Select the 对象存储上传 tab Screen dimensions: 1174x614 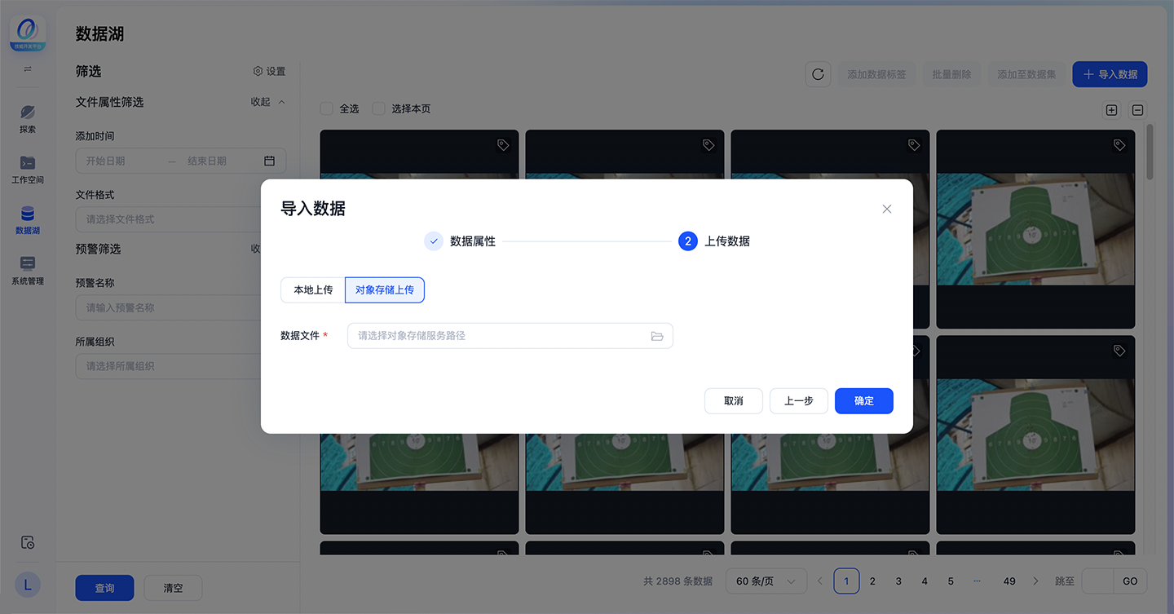click(385, 290)
